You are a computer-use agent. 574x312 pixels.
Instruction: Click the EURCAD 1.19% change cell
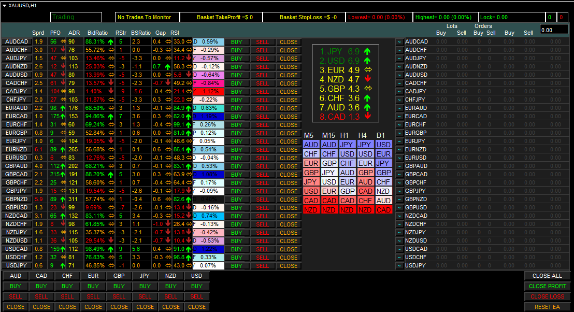[208, 117]
